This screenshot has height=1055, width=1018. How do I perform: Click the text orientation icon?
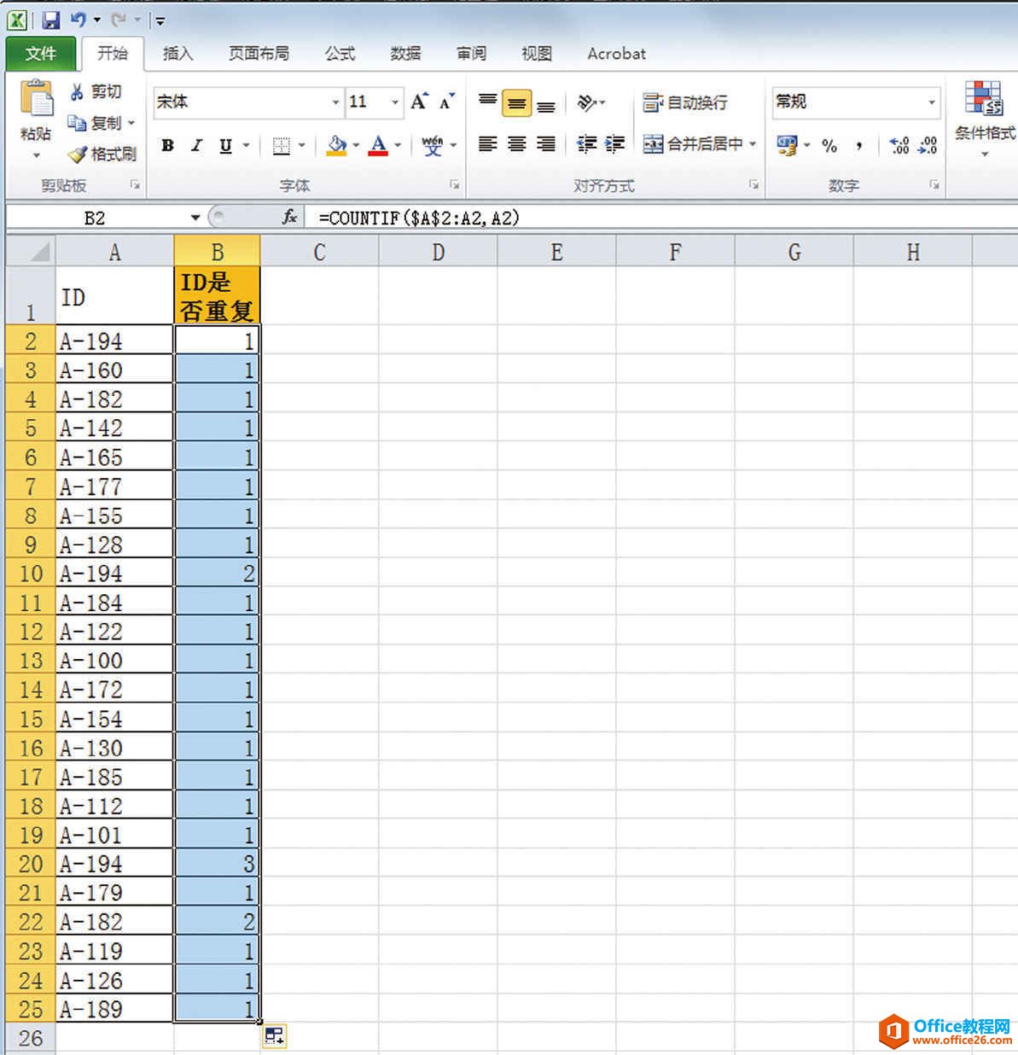[x=586, y=103]
